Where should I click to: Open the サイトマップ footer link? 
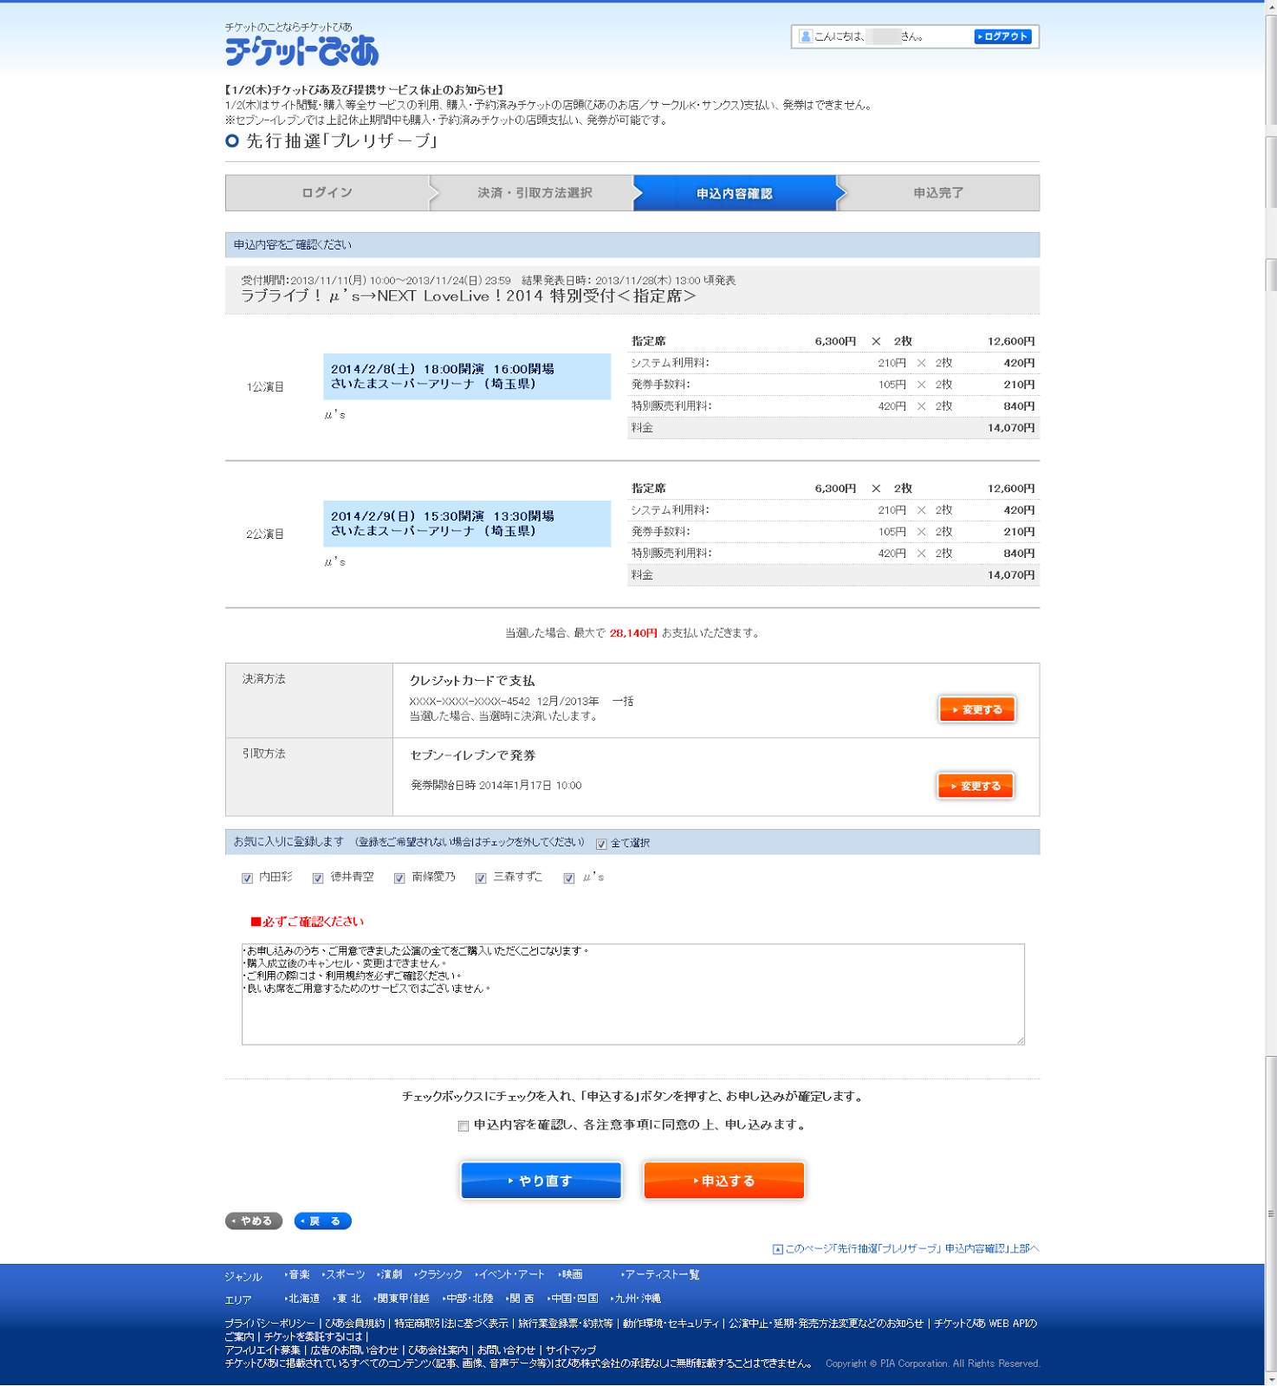tap(571, 1350)
